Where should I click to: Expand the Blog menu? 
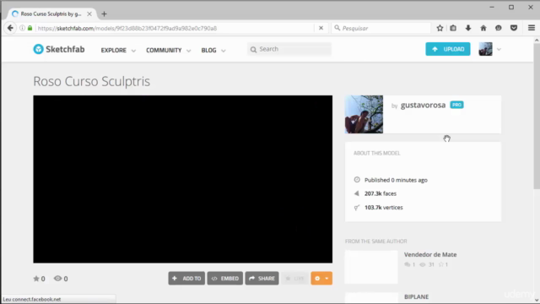213,51
